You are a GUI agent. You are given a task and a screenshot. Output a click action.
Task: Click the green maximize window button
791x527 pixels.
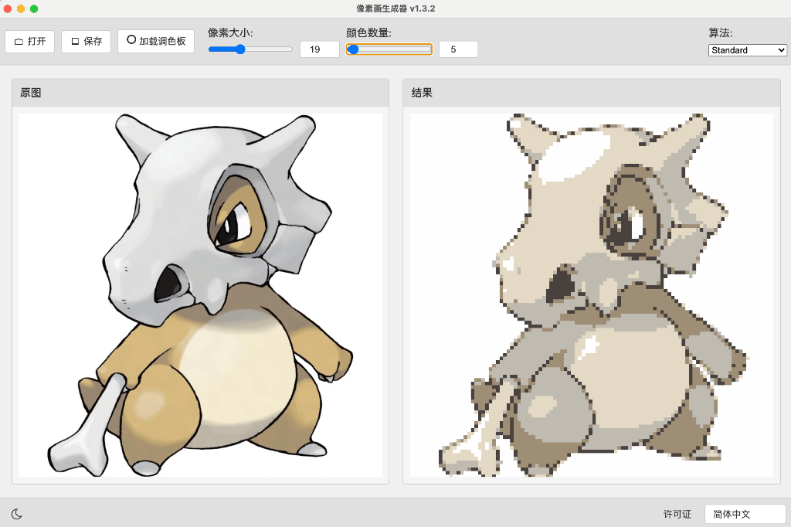pyautogui.click(x=34, y=8)
